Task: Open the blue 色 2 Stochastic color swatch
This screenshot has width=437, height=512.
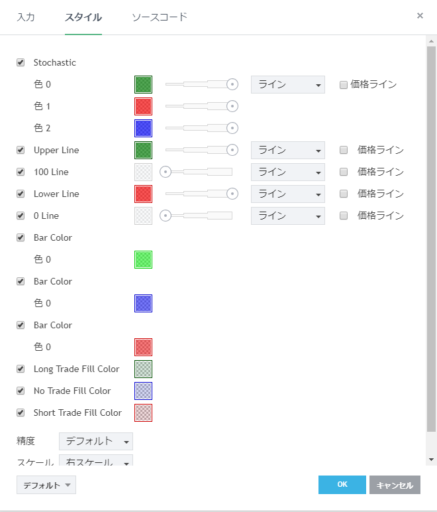Action: coord(143,128)
